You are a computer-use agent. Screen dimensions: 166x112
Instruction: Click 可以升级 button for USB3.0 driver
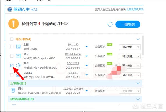(x=128, y=75)
